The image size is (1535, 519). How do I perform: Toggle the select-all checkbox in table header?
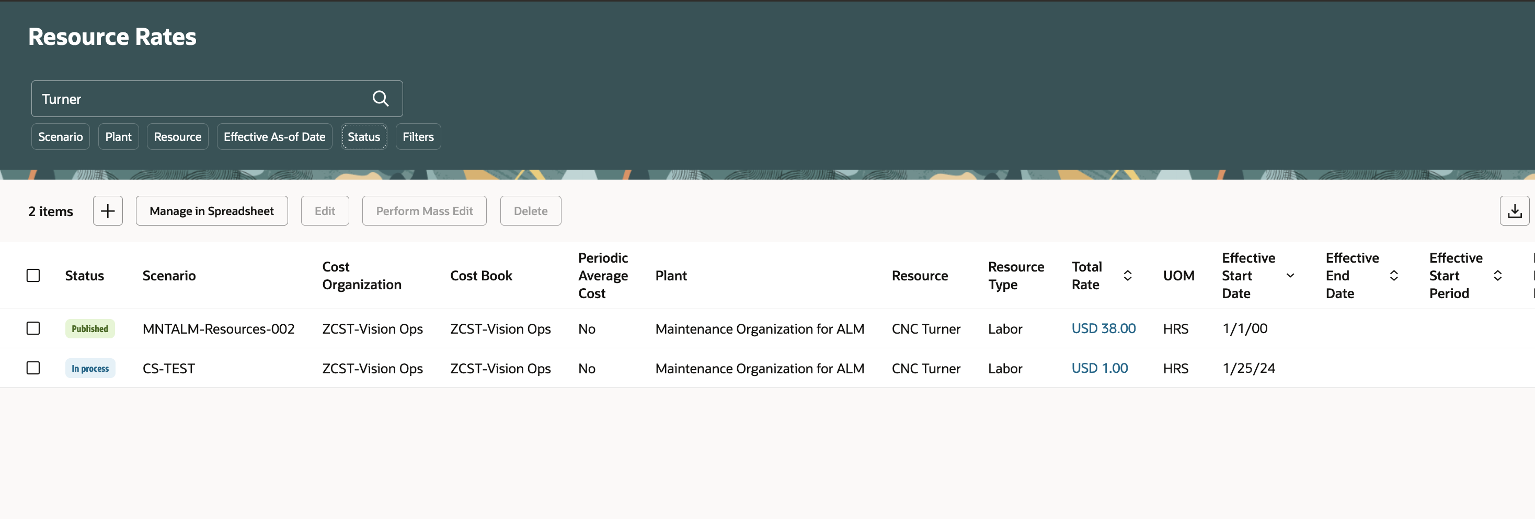(33, 275)
